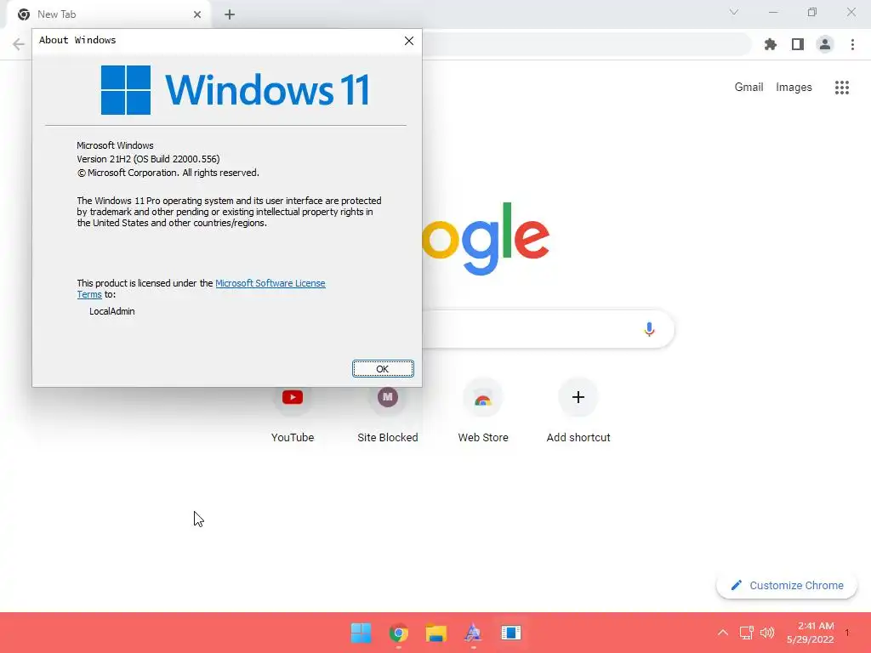Click the Terms link in About Windows
This screenshot has height=653, width=871.
coord(89,294)
